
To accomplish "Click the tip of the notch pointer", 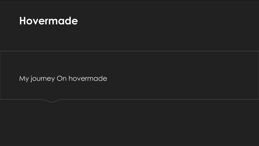I will pyautogui.click(x=51, y=102).
